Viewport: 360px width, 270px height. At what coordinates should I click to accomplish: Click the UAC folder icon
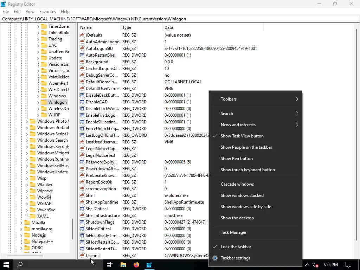click(x=44, y=45)
